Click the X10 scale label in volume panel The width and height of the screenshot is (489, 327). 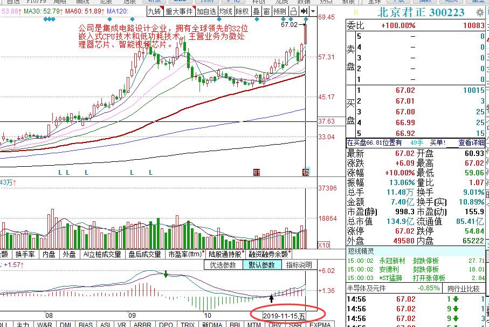pyautogui.click(x=323, y=245)
